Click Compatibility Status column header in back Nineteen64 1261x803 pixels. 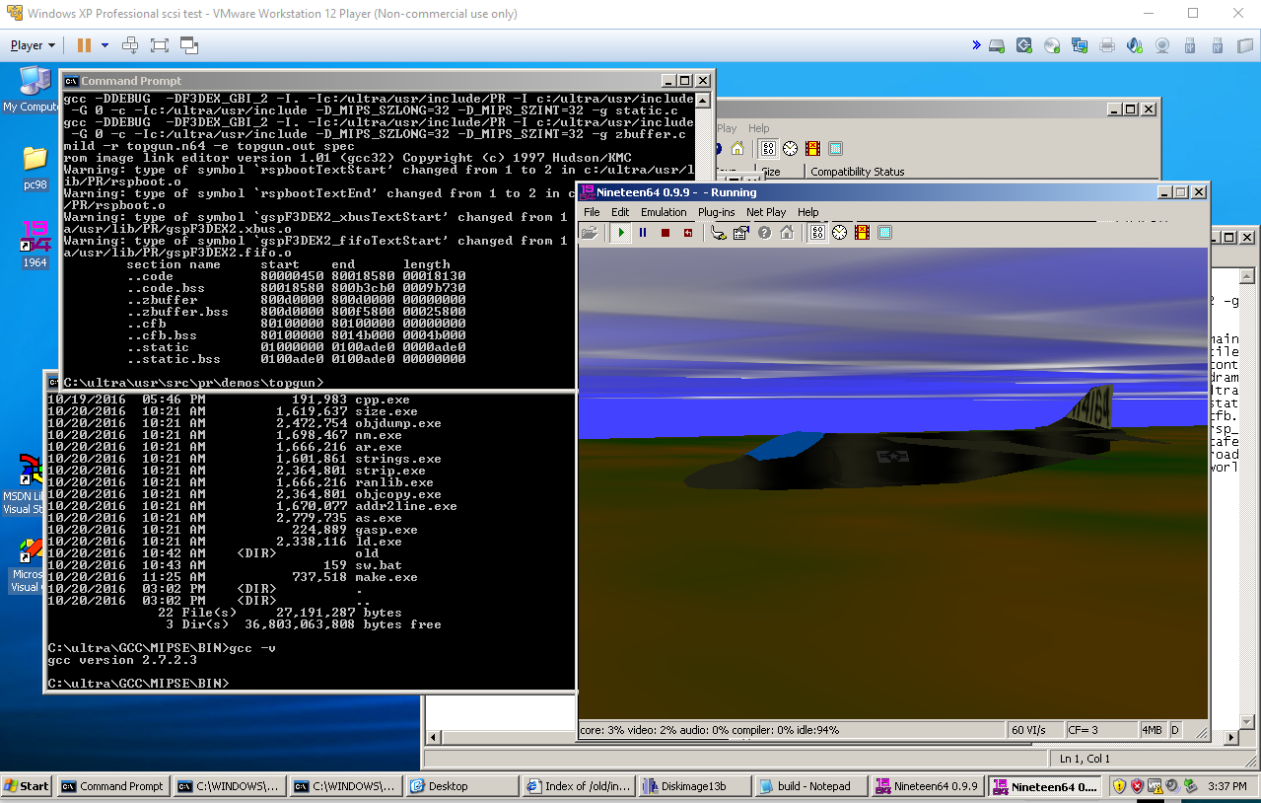tap(857, 172)
